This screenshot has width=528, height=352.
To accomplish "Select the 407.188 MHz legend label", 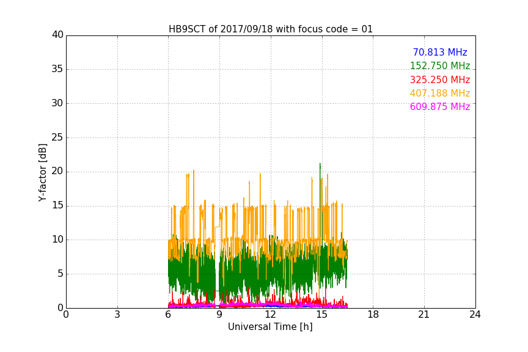I will pos(440,93).
